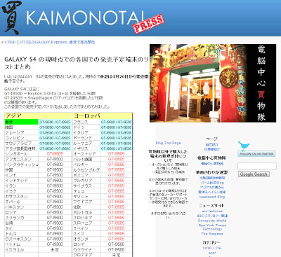The width and height of the screenshot is (281, 257).
Task: Click the クロアチア cell
Action: click(x=86, y=255)
